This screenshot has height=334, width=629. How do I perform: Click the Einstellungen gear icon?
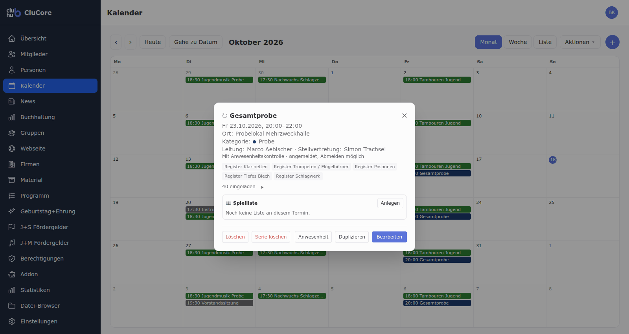point(12,321)
